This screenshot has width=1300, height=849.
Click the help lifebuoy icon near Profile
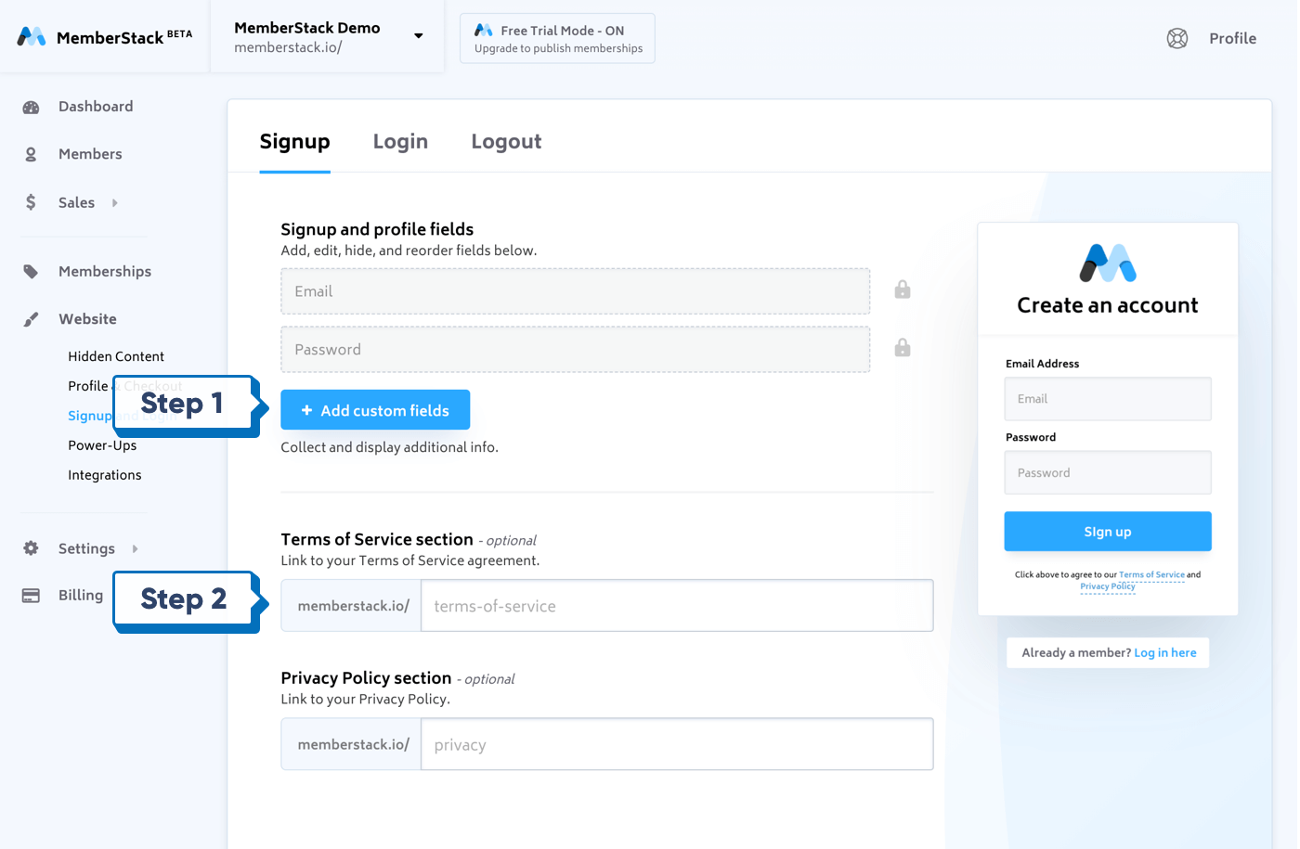(1177, 38)
